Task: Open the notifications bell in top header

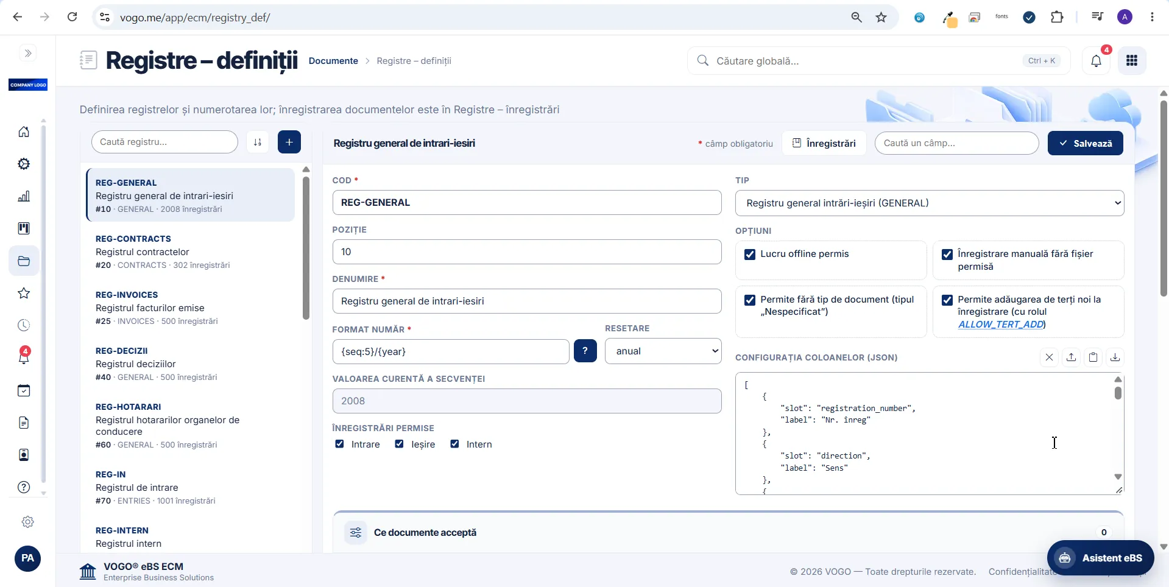Action: pyautogui.click(x=1096, y=61)
